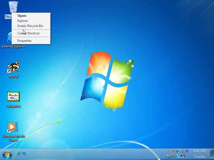Launch Internet Explorer from the quick launch bar

click(19, 154)
